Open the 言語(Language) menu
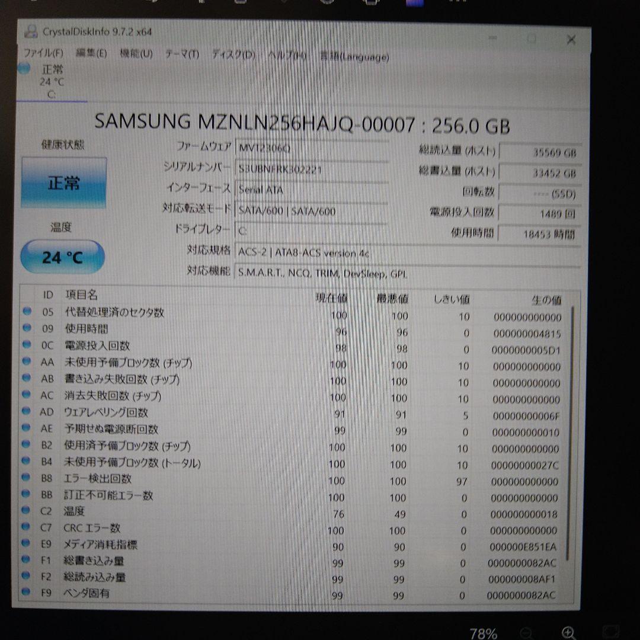The image size is (640, 640). pyautogui.click(x=356, y=56)
